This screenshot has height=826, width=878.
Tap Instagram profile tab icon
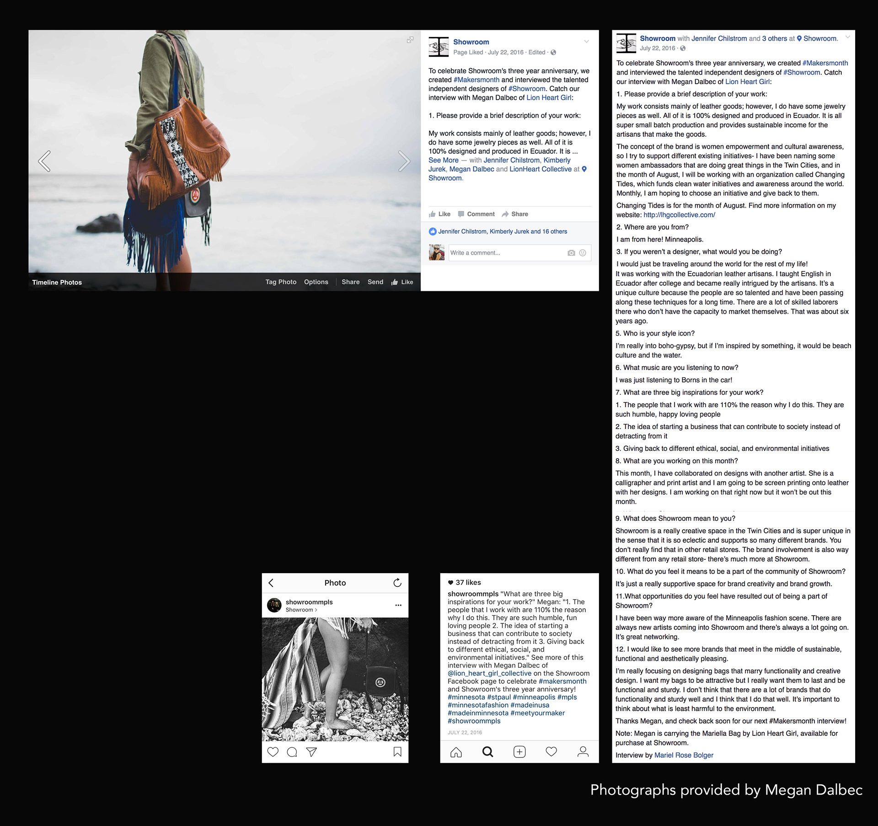[583, 752]
